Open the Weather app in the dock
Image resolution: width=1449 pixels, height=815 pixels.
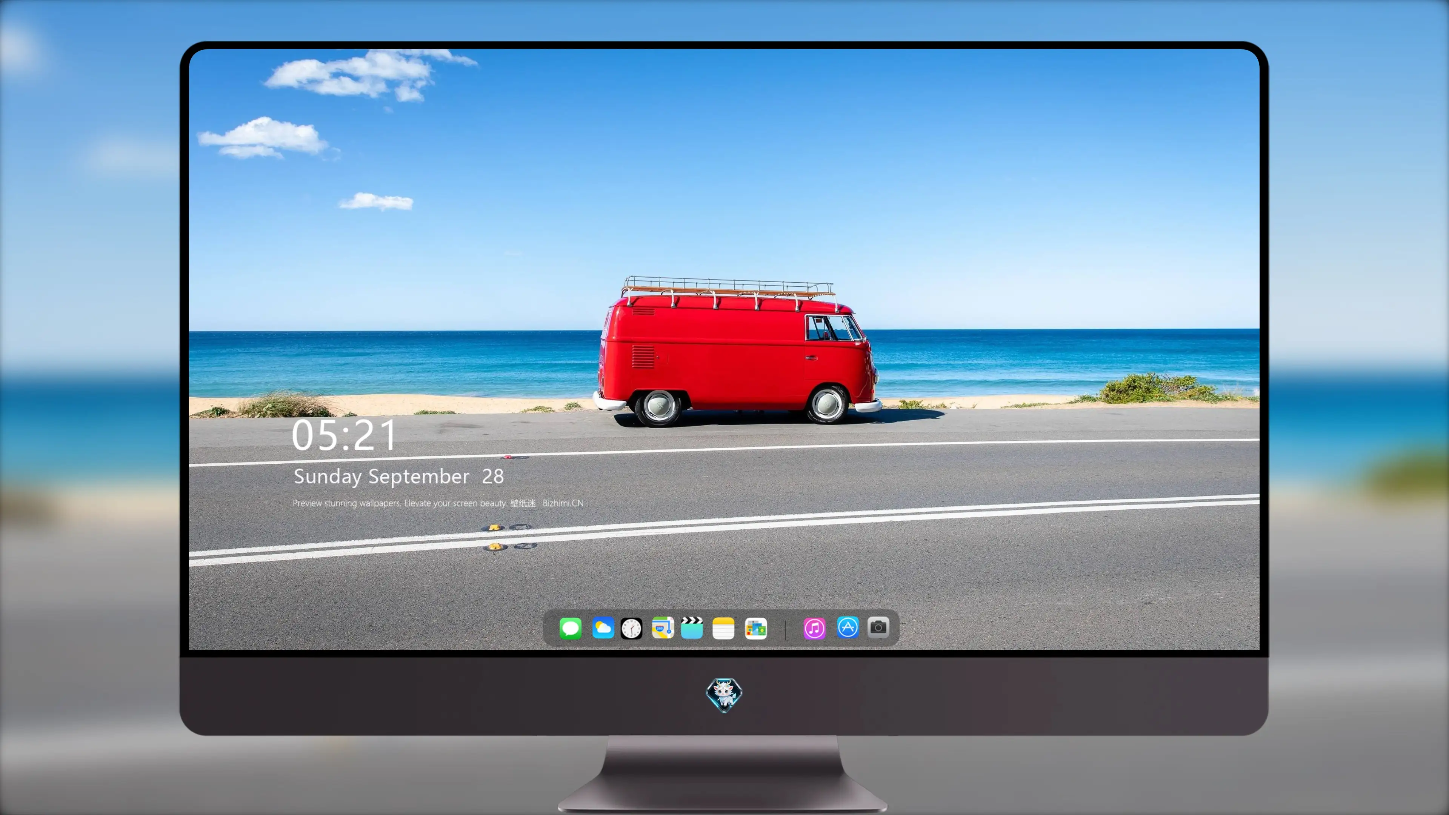pos(603,628)
